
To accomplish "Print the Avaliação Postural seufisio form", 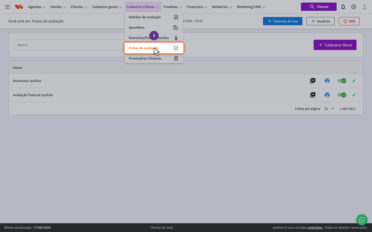I will coord(327,95).
